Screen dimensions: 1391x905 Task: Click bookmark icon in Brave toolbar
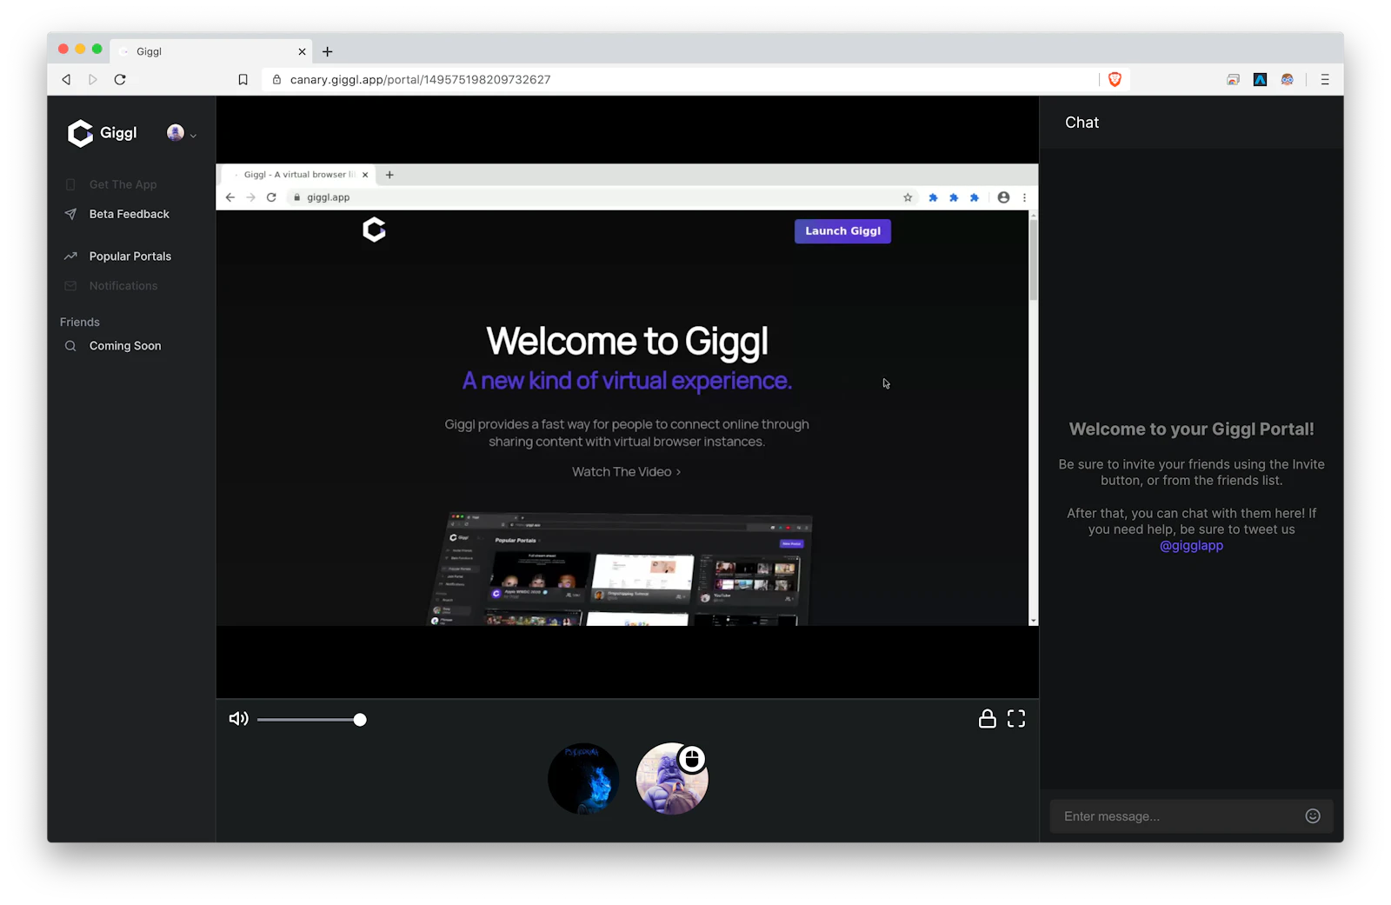243,79
